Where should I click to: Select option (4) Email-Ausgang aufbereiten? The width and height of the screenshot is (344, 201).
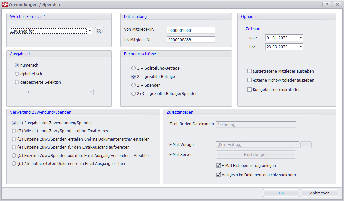[14, 147]
